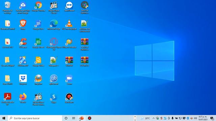Image resolution: width=216 pixels, height=121 pixels.
Task: Click the microphone tray icon
Action: 172,118
